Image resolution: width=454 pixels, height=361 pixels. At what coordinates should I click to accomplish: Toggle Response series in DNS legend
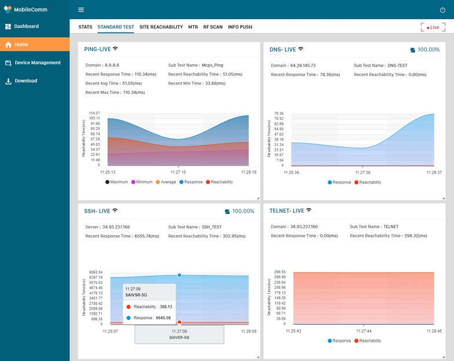click(x=339, y=182)
